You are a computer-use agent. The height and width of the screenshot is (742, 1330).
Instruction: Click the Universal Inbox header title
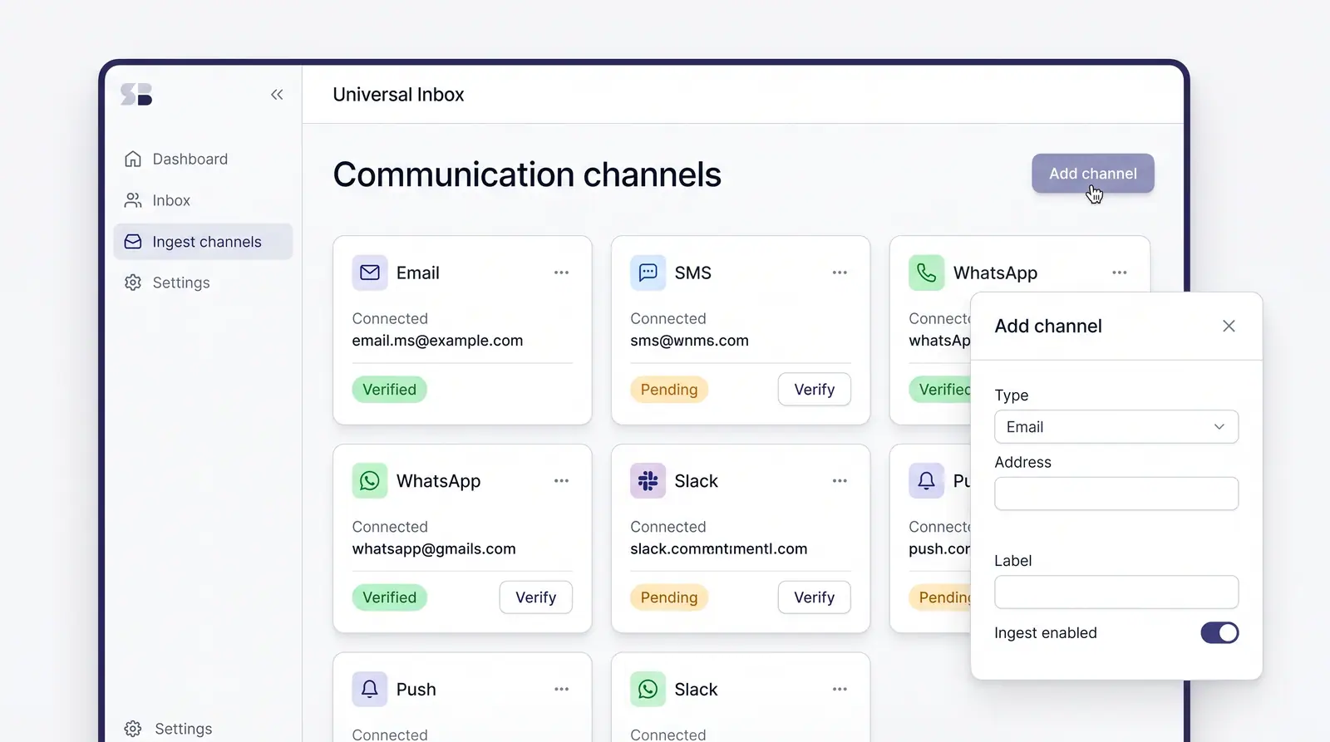coord(398,95)
